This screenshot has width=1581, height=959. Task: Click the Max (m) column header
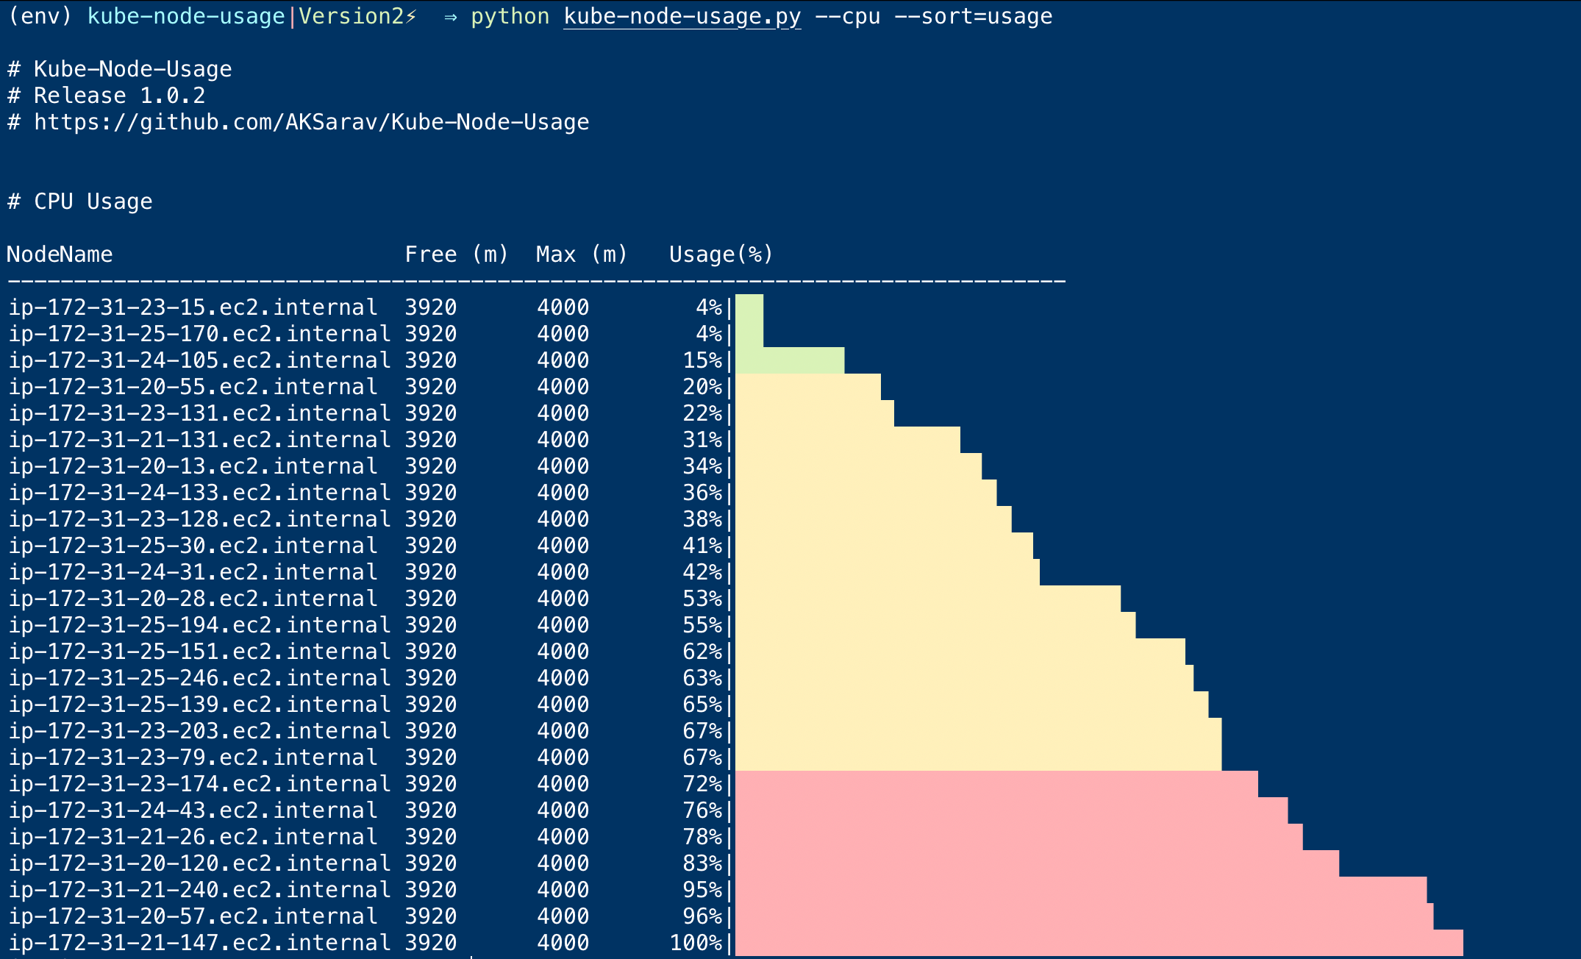point(581,254)
